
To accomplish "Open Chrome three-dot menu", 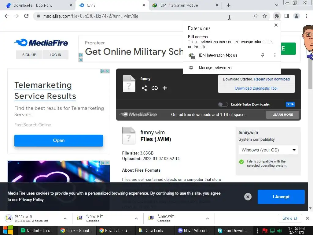I will 306,16.
